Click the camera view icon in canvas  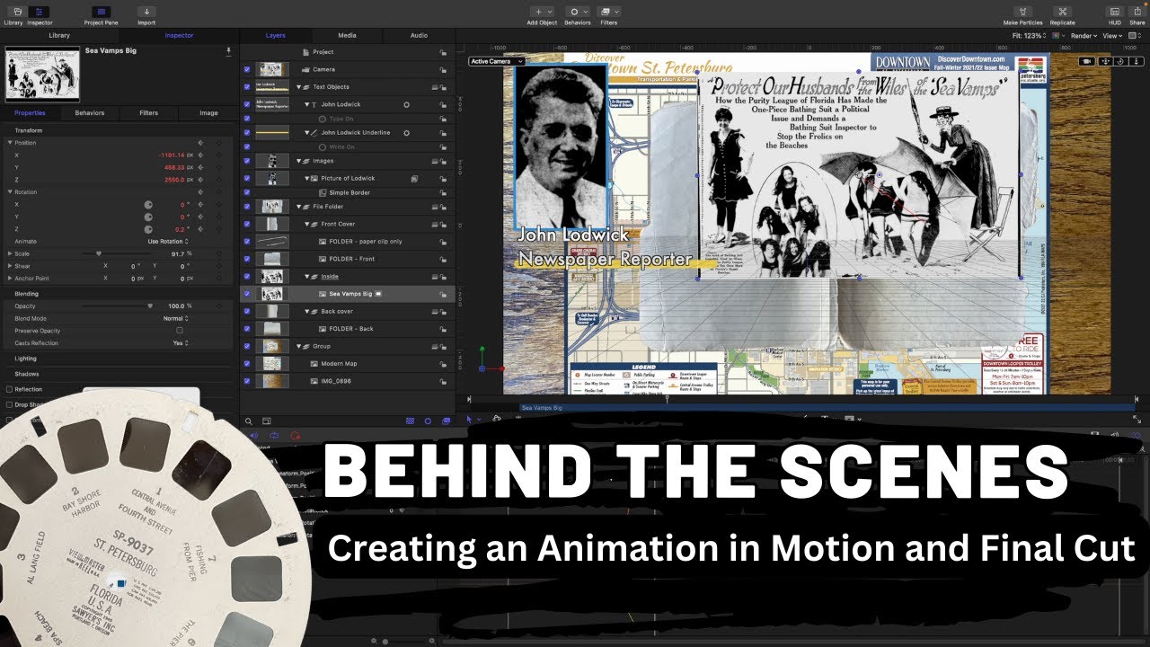pyautogui.click(x=1086, y=61)
